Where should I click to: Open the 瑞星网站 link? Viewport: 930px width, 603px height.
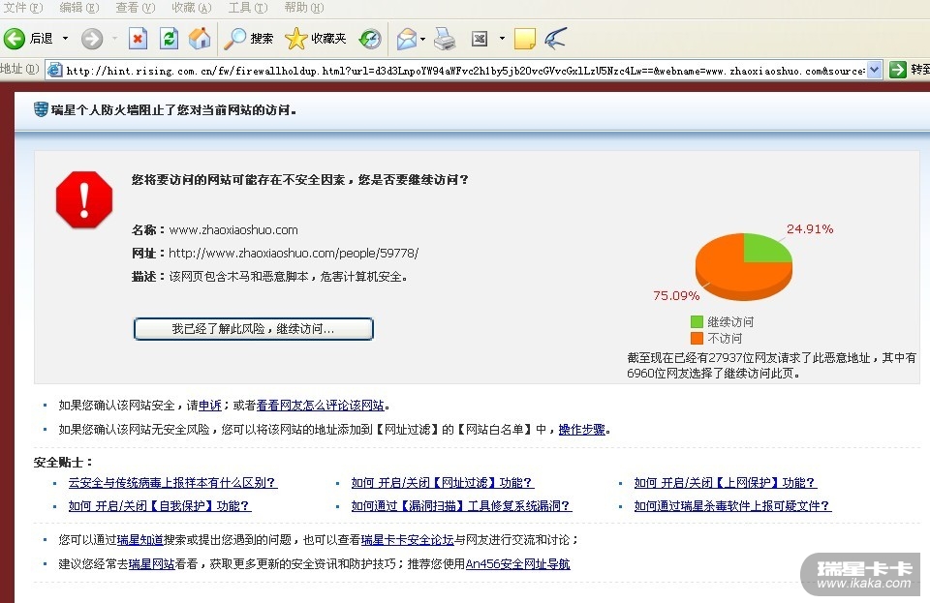[x=151, y=564]
